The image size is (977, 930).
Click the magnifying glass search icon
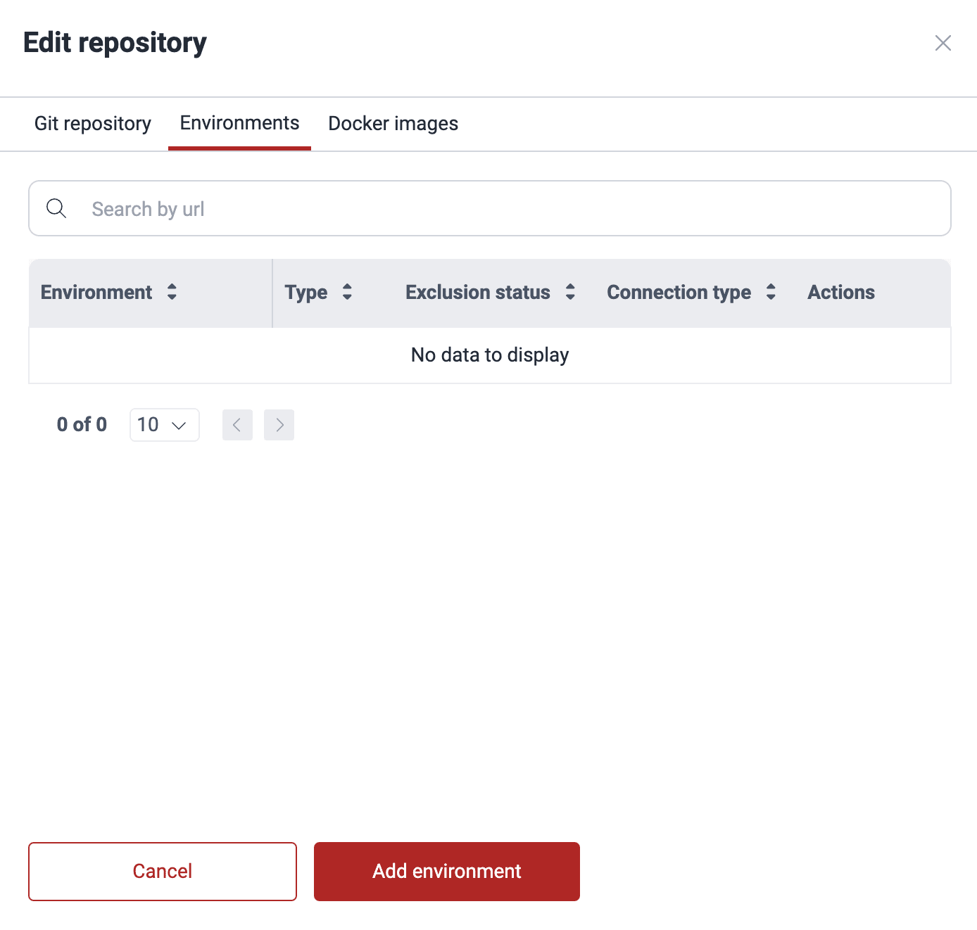56,208
